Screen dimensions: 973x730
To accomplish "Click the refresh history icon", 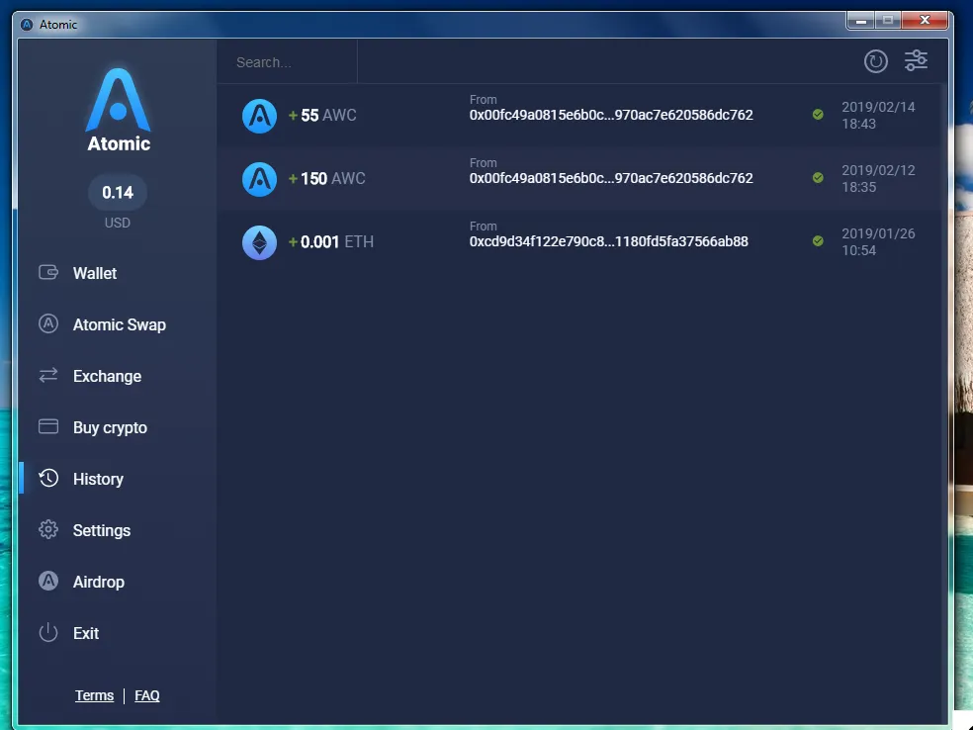I will click(x=875, y=61).
